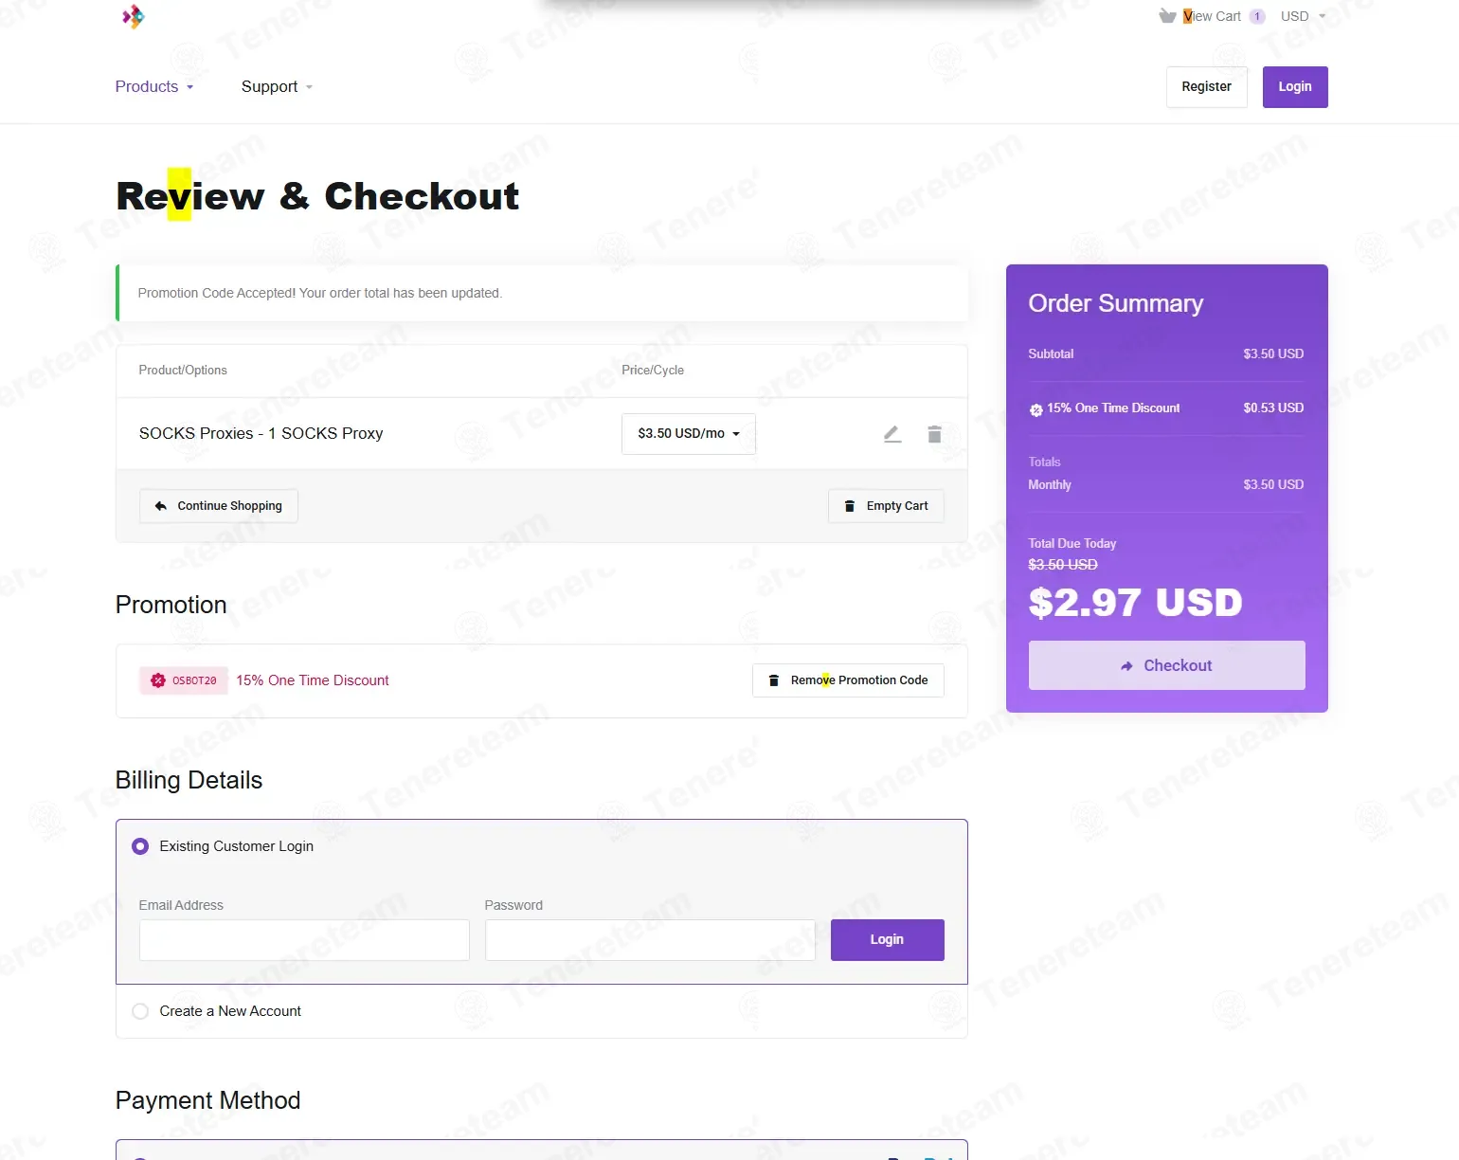The image size is (1459, 1160).
Task: Click the Login button in header
Action: click(1295, 87)
